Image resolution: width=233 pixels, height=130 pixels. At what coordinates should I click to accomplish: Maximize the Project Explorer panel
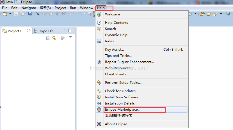click(70, 31)
